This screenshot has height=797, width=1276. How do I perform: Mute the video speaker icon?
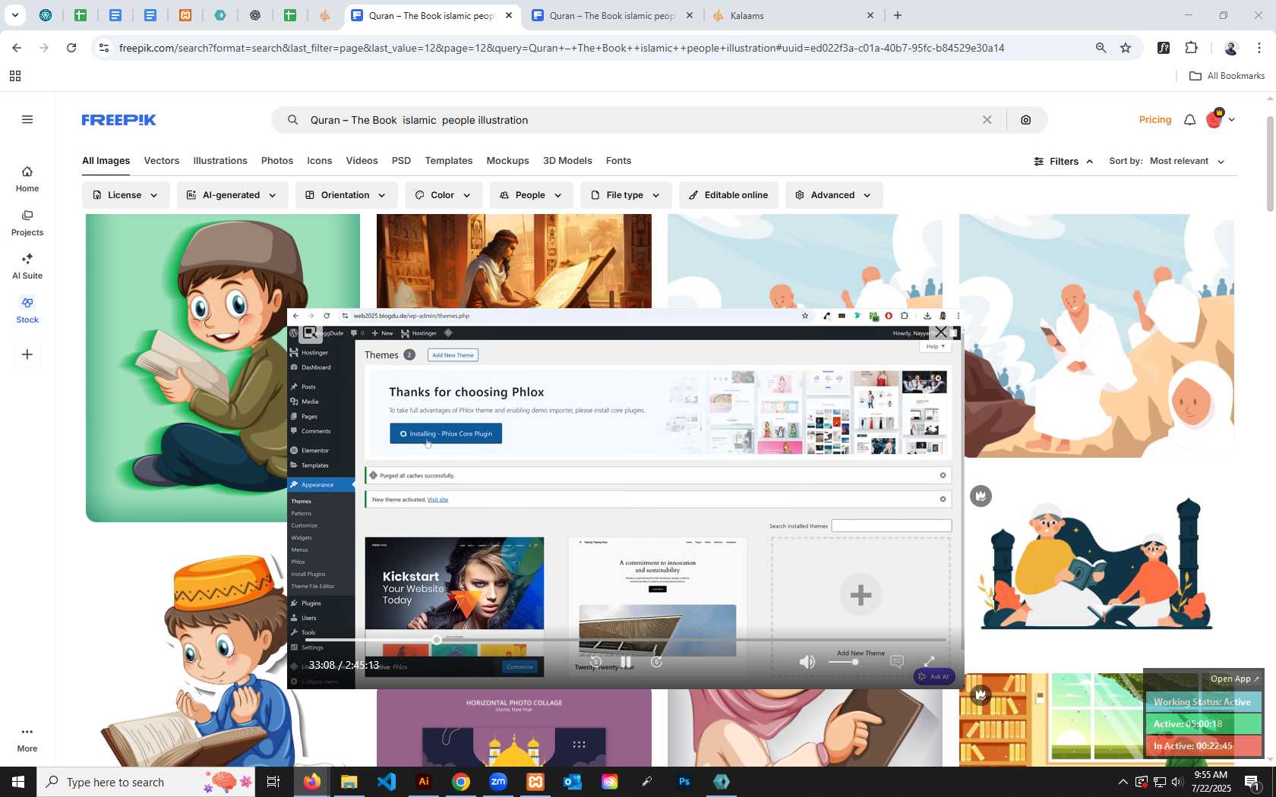click(x=807, y=662)
